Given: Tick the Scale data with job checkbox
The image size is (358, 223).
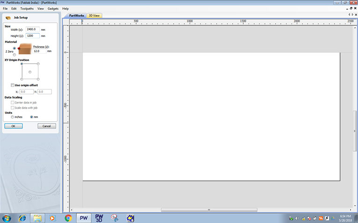Looking at the screenshot, I should pos(13,108).
